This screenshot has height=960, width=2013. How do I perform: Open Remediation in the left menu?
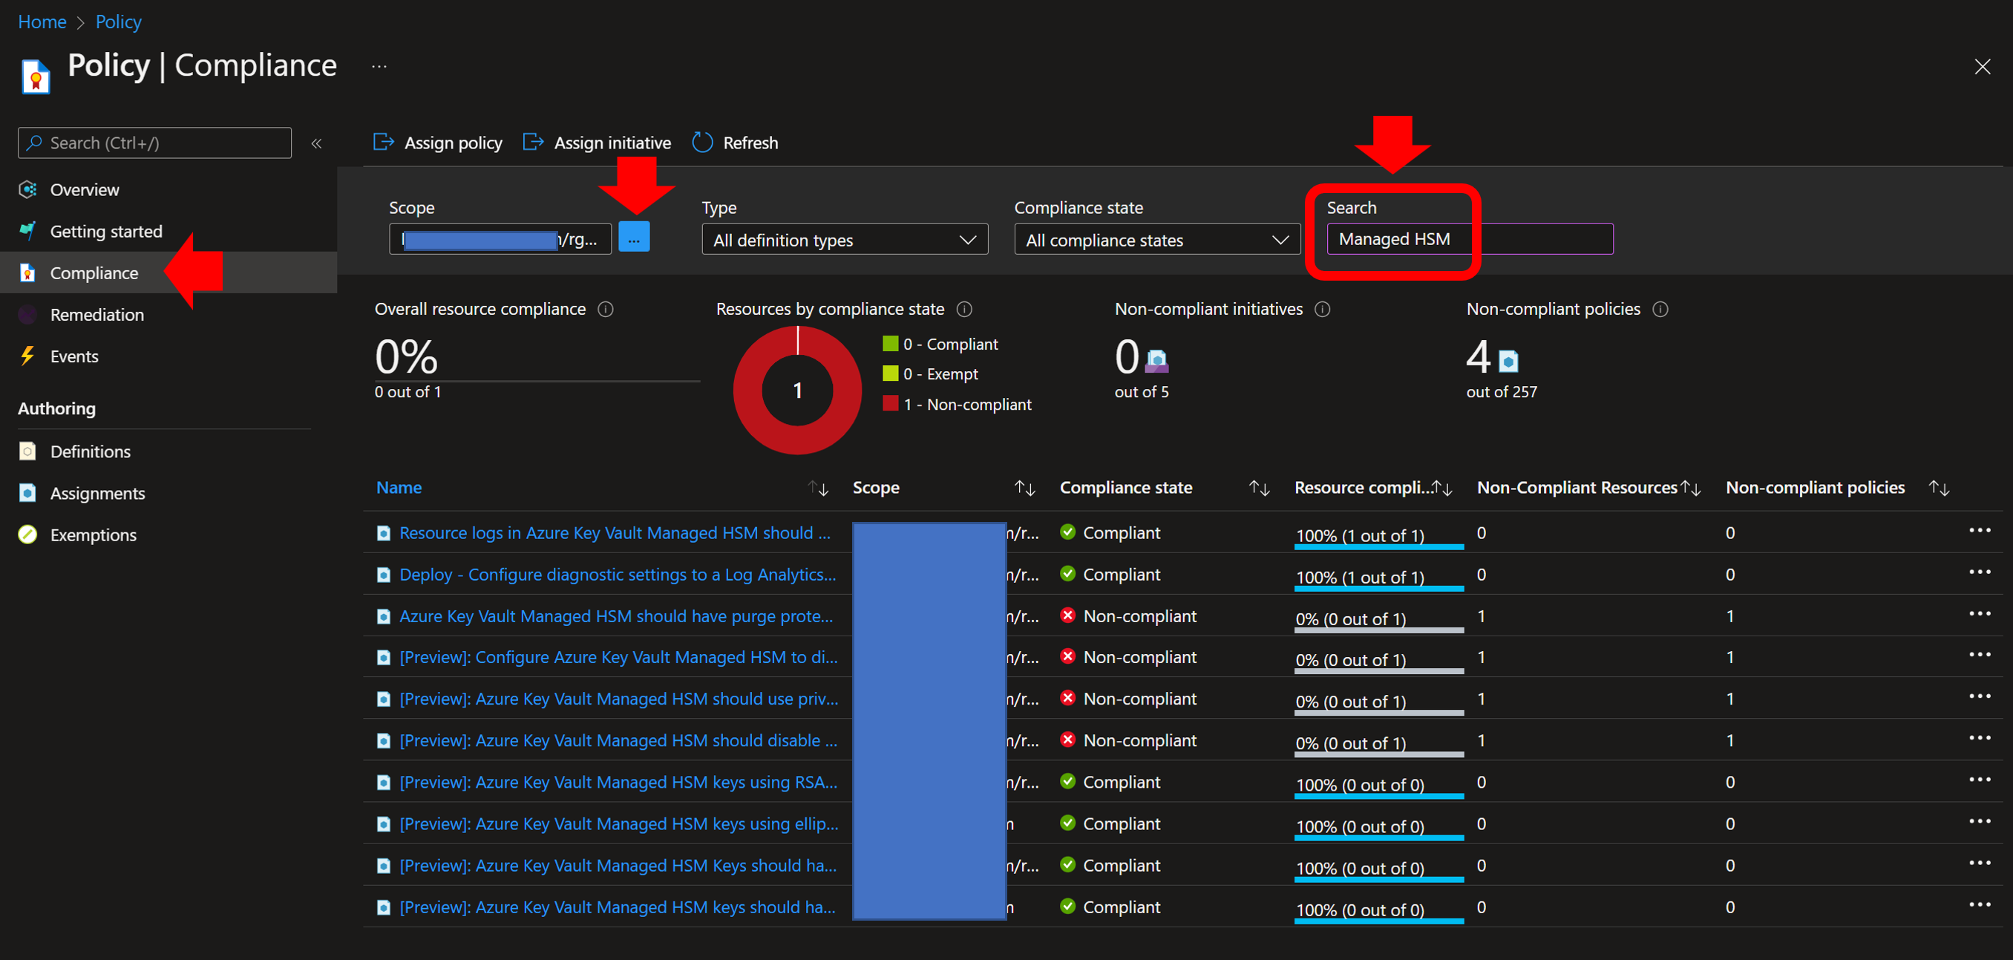pyautogui.click(x=97, y=314)
